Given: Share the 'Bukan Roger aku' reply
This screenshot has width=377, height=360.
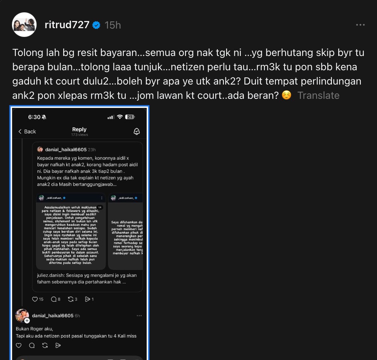Looking at the screenshot, I should tap(58, 345).
